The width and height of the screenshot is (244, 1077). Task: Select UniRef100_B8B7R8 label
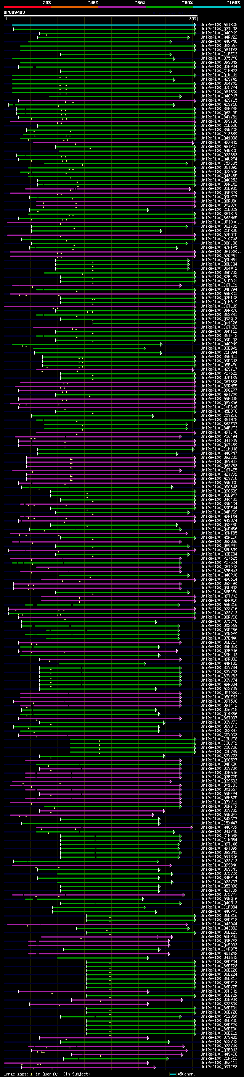(219, 109)
